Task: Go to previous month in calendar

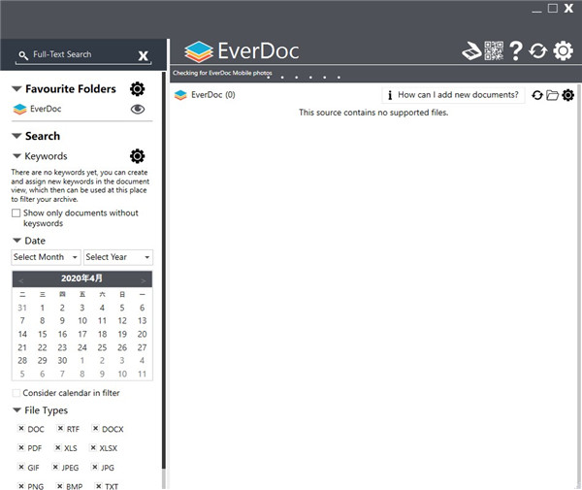Action: (x=21, y=280)
